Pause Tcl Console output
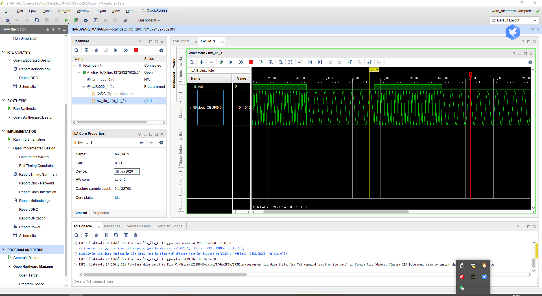 [106, 235]
